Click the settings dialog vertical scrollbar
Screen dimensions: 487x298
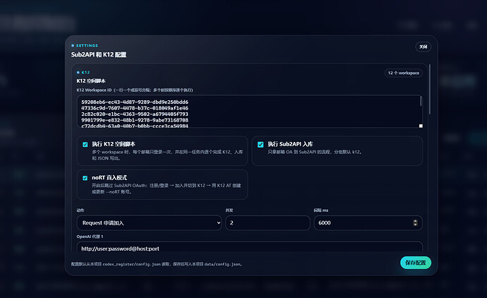tap(430, 90)
